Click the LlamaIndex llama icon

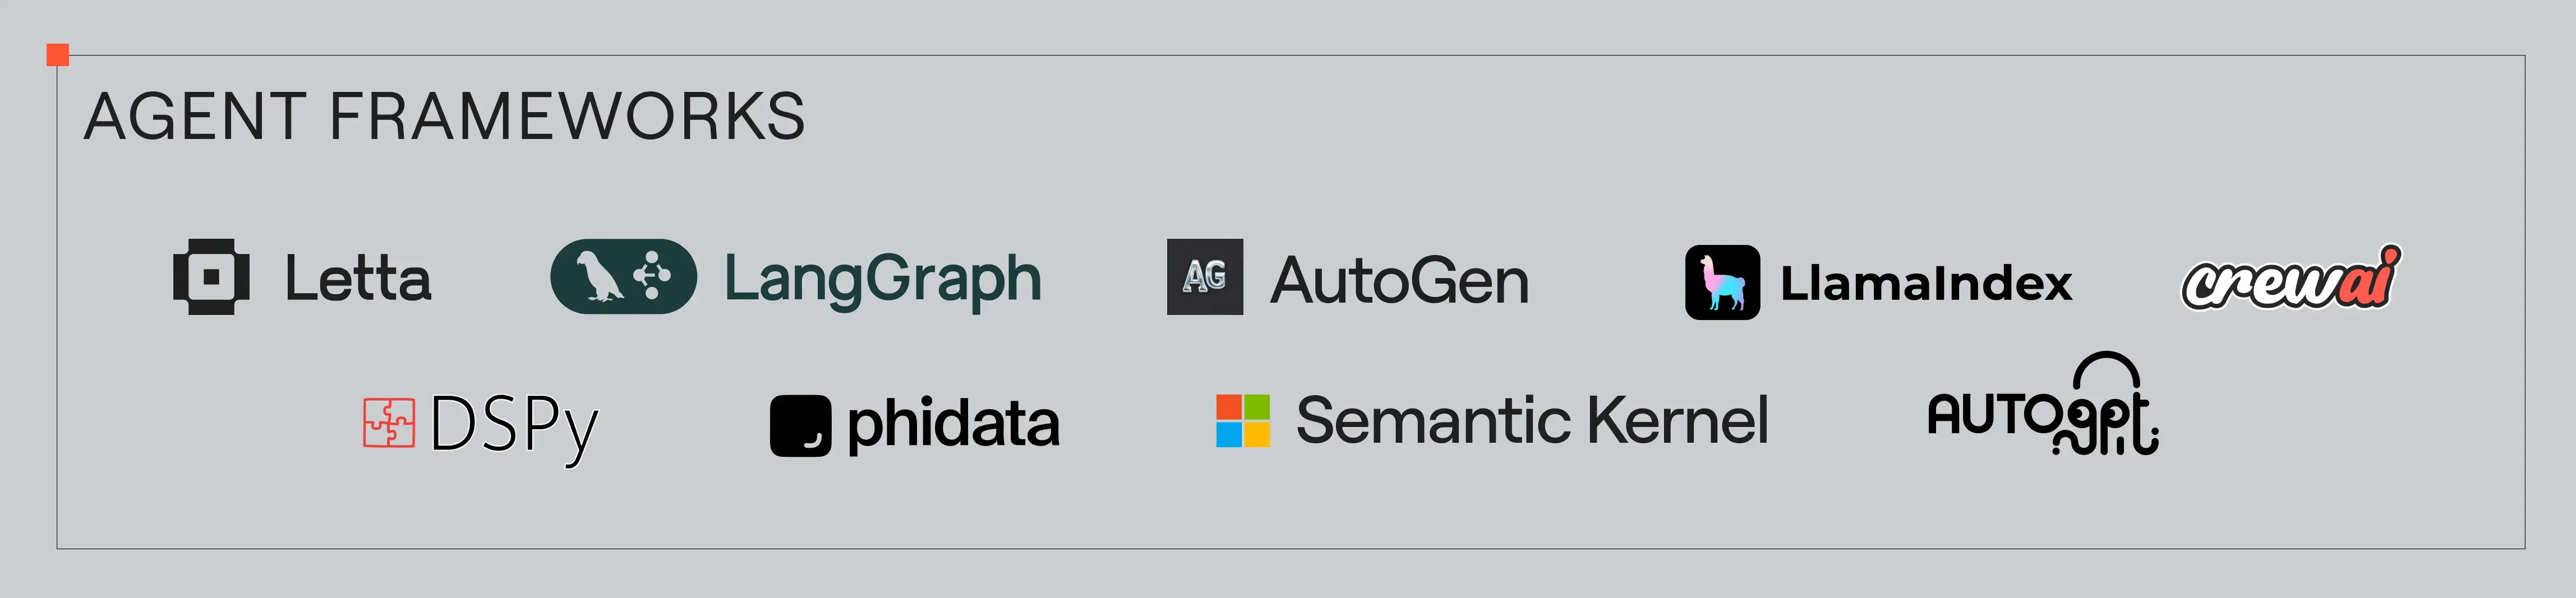coord(1722,282)
